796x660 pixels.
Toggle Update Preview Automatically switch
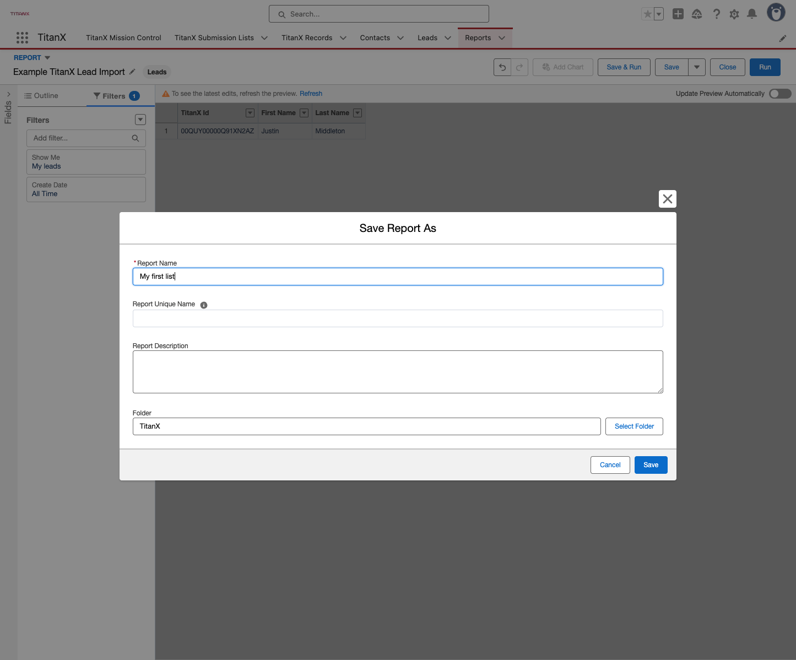780,94
